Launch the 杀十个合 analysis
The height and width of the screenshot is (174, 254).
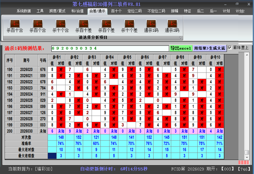click(x=60, y=26)
